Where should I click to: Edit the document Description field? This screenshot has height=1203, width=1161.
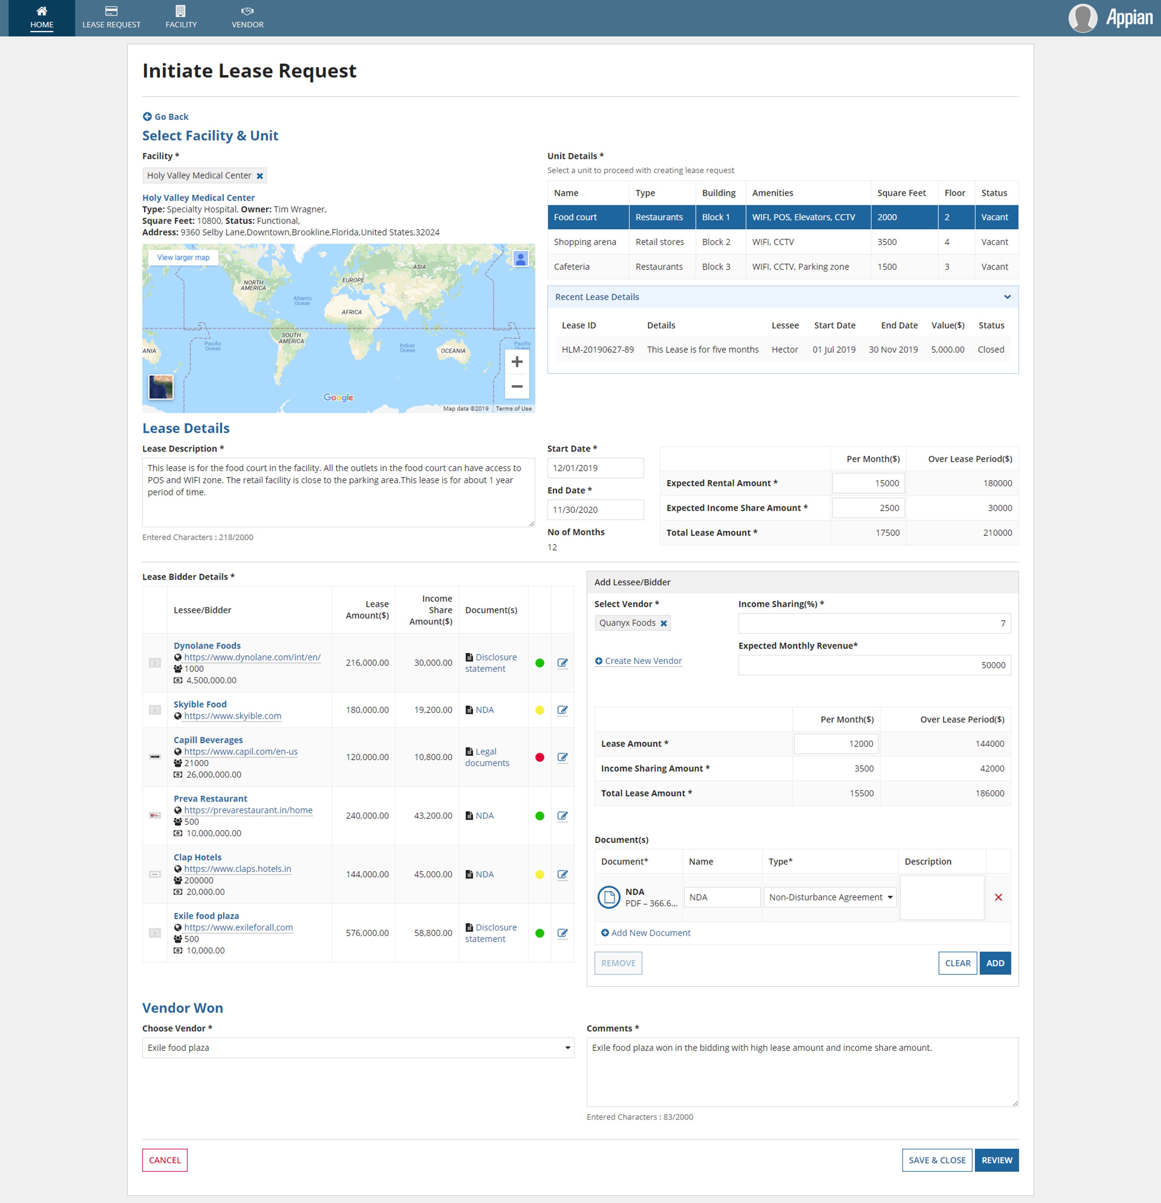(942, 897)
